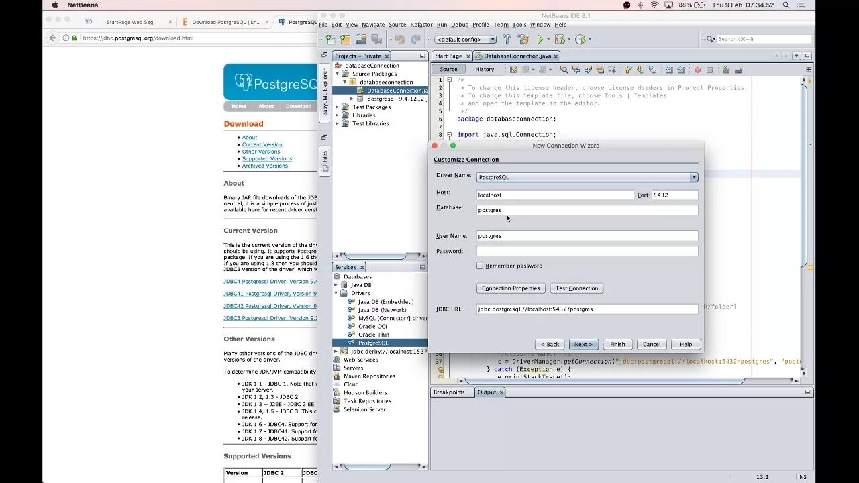The height and width of the screenshot is (483, 859).
Task: Click the easyUML Explorer side tab
Action: click(325, 92)
